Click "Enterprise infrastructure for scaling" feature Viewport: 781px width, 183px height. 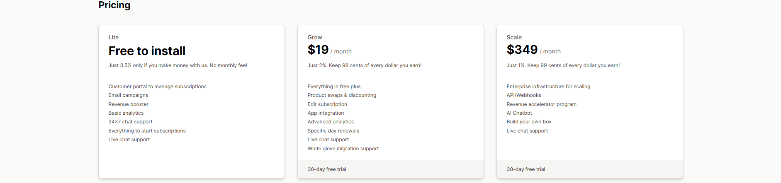coord(548,87)
